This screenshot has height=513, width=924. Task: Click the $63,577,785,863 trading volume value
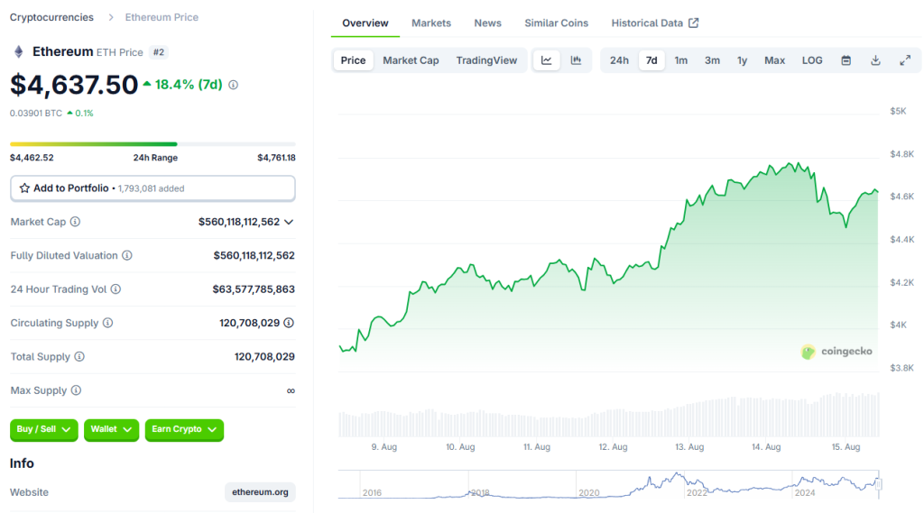tap(254, 289)
